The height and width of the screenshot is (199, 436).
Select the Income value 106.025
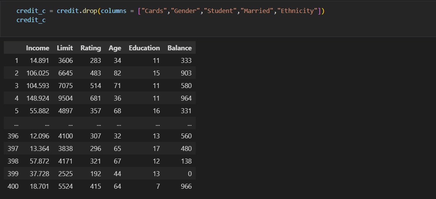coord(38,73)
